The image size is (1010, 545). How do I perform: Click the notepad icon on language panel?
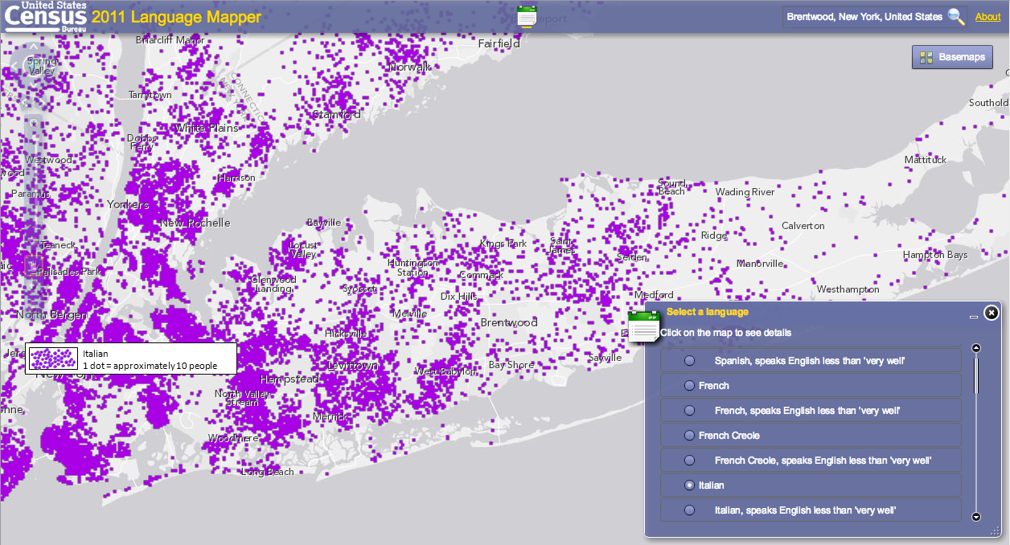643,326
